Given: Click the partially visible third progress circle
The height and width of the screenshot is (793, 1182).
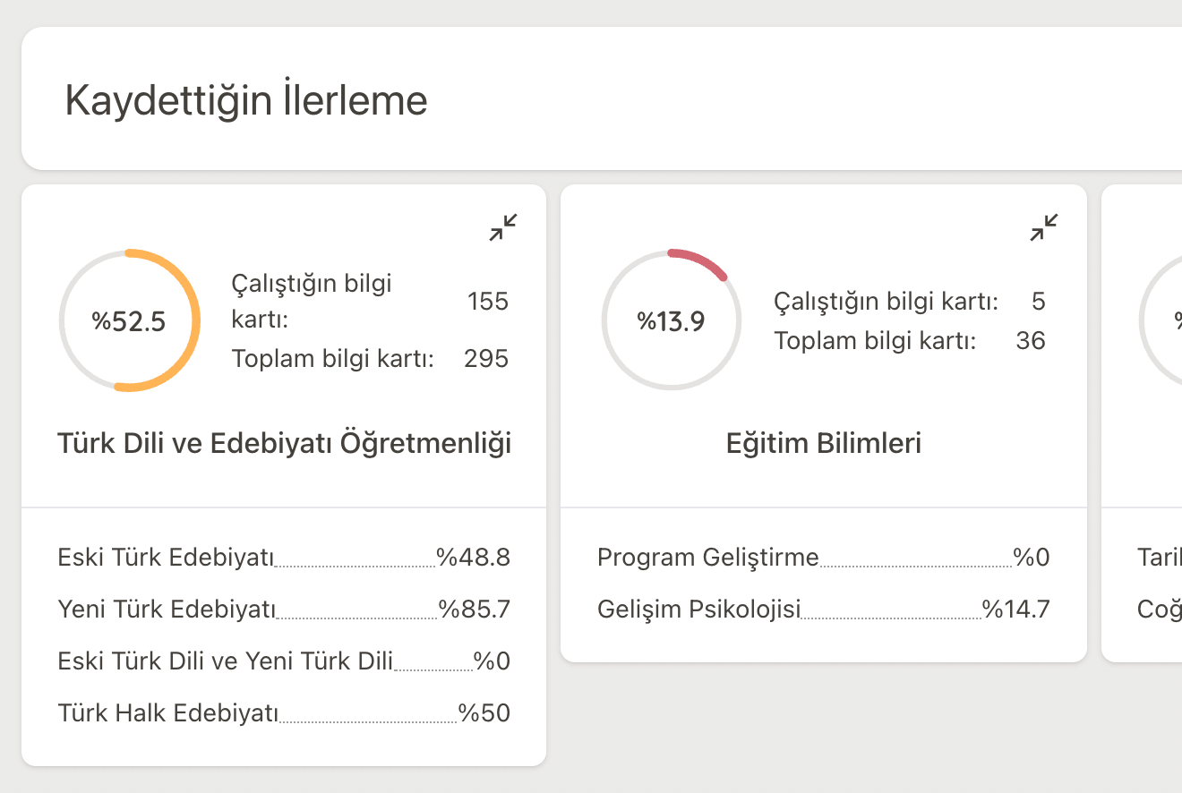Looking at the screenshot, I should click(x=1162, y=321).
